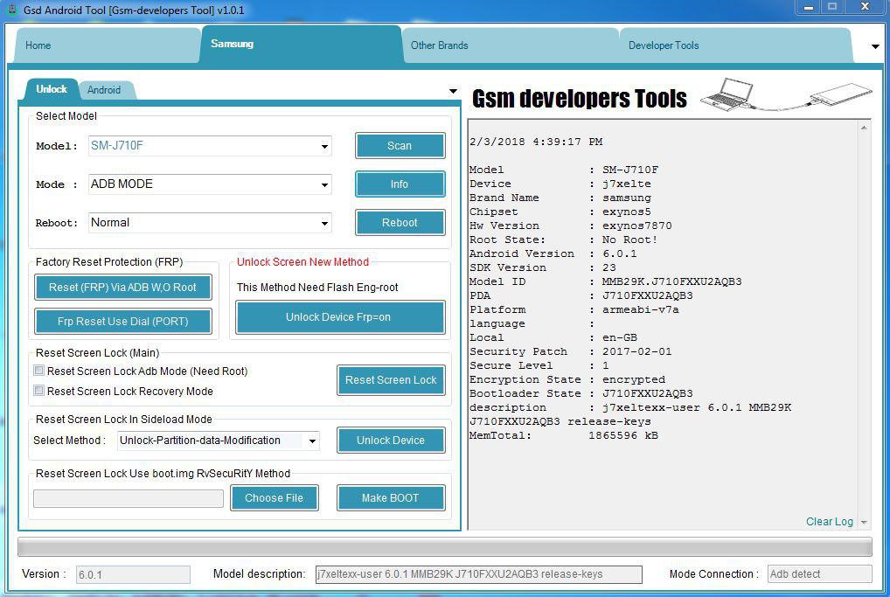Click the log line Device j7xelte
This screenshot has width=890, height=597.
pyautogui.click(x=560, y=184)
